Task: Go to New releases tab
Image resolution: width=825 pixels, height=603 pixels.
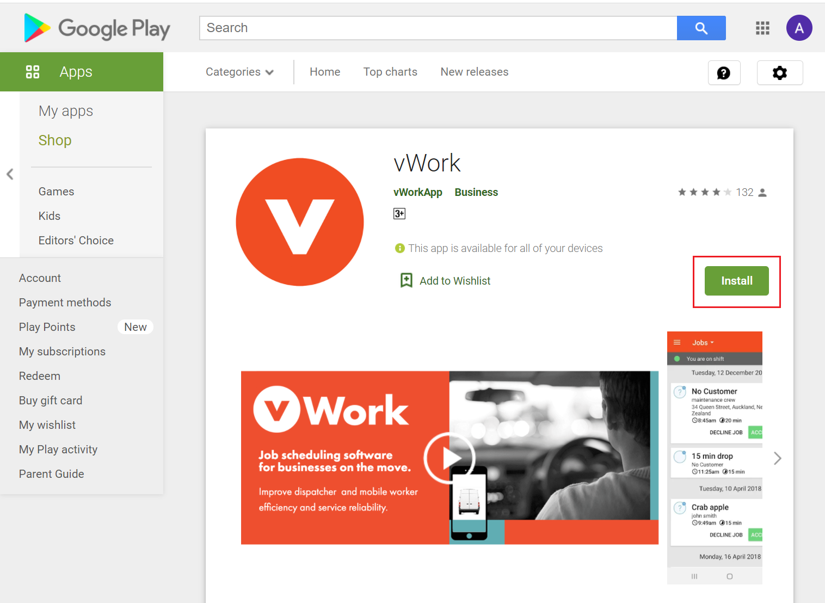Action: [x=475, y=72]
